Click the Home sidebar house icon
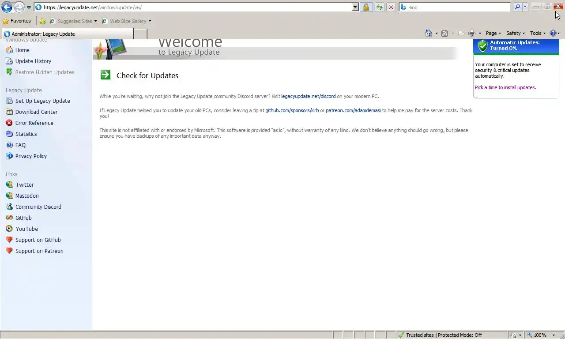The width and height of the screenshot is (565, 339). (9, 50)
